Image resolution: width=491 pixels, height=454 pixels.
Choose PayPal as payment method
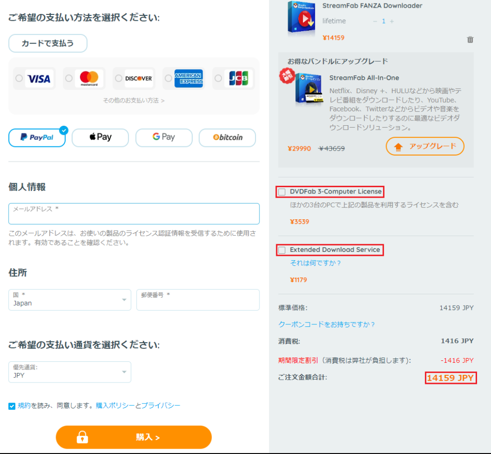[37, 138]
